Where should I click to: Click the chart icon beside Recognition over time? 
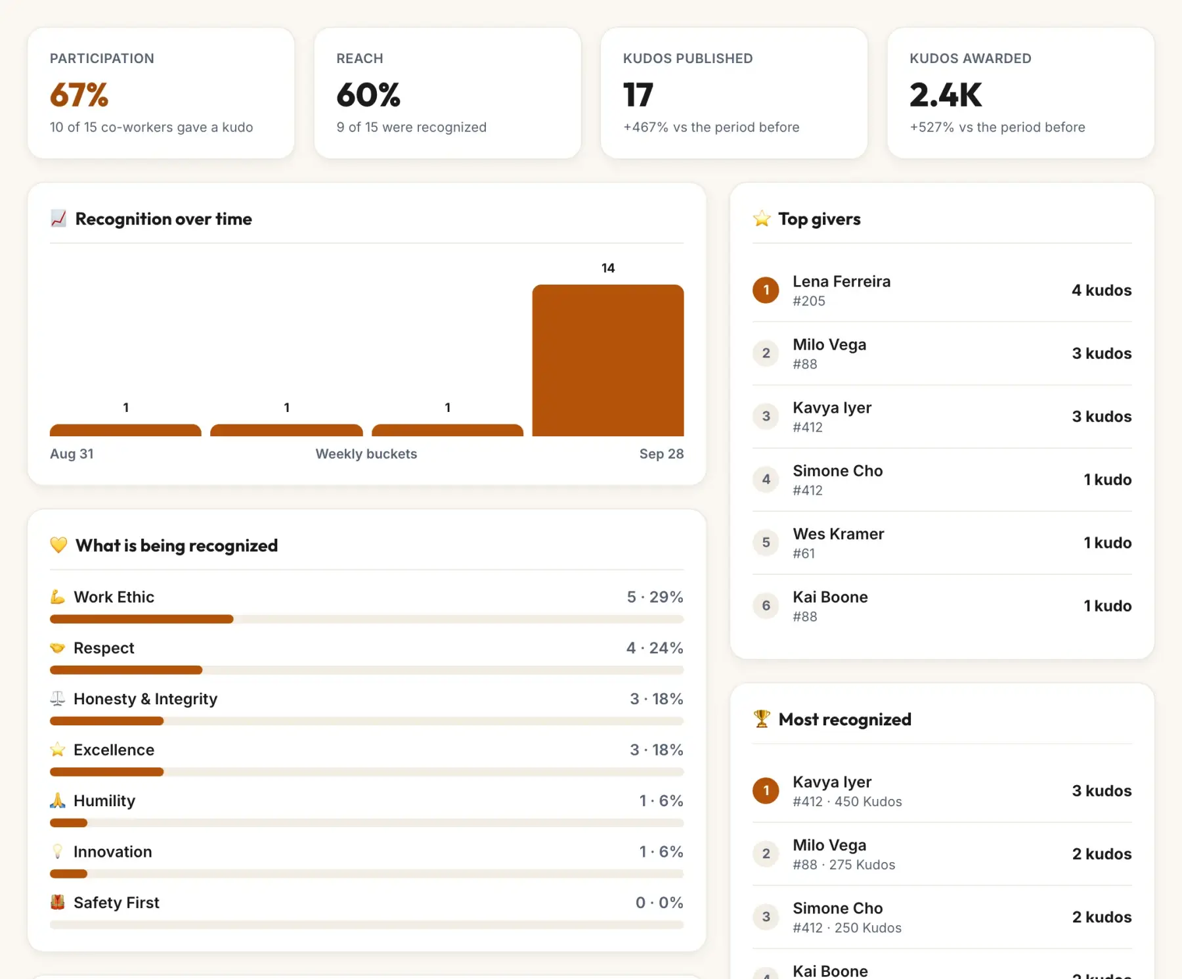[x=58, y=219]
